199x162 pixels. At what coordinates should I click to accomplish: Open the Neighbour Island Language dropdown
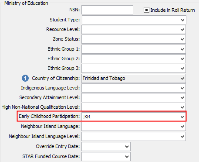click(134, 126)
